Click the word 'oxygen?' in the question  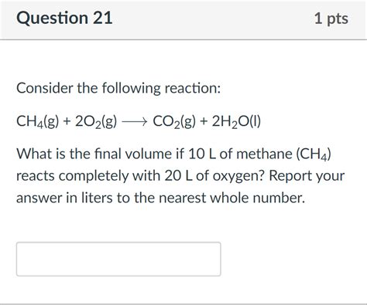(x=238, y=177)
